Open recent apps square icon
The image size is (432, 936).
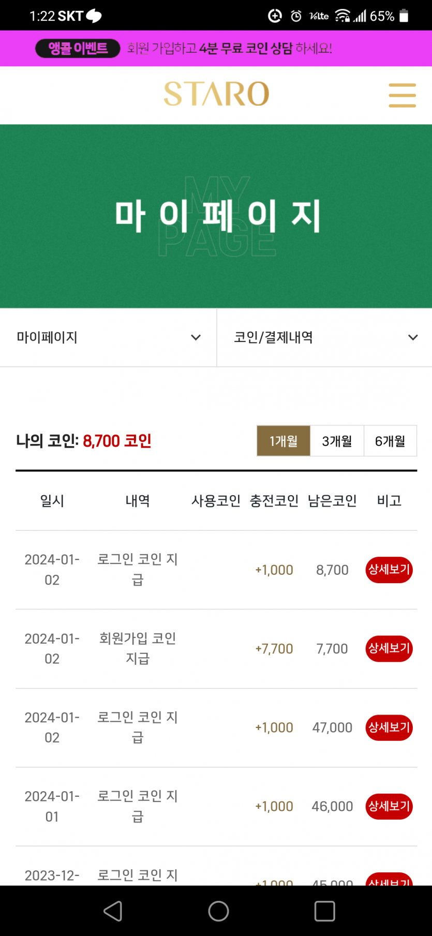[325, 911]
